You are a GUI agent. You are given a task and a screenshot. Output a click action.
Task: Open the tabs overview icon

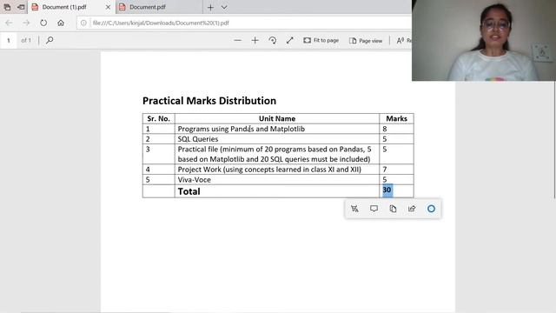pyautogui.click(x=7, y=7)
